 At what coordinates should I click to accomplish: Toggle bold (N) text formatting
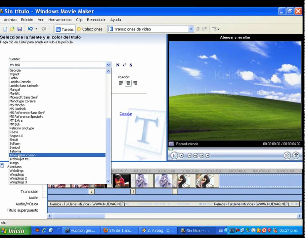[x=118, y=65]
